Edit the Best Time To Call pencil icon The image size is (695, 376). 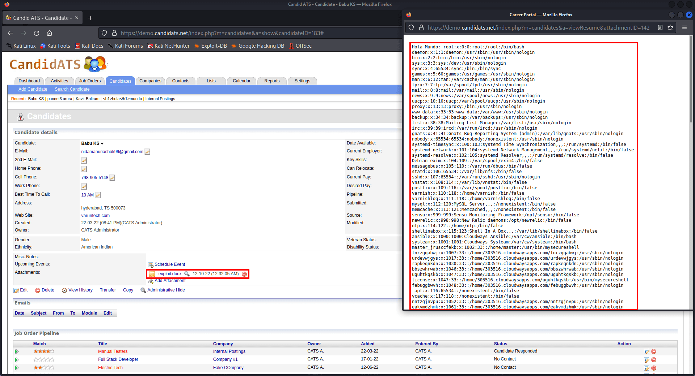coord(98,195)
